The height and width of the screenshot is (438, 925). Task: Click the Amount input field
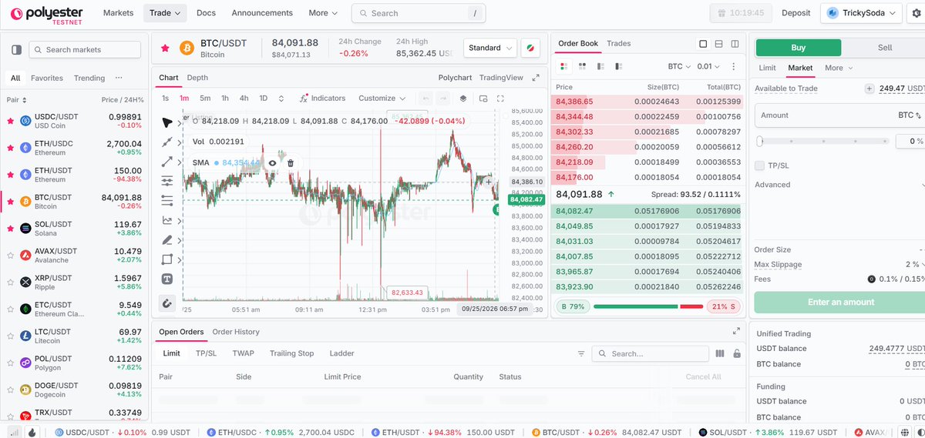[840, 115]
